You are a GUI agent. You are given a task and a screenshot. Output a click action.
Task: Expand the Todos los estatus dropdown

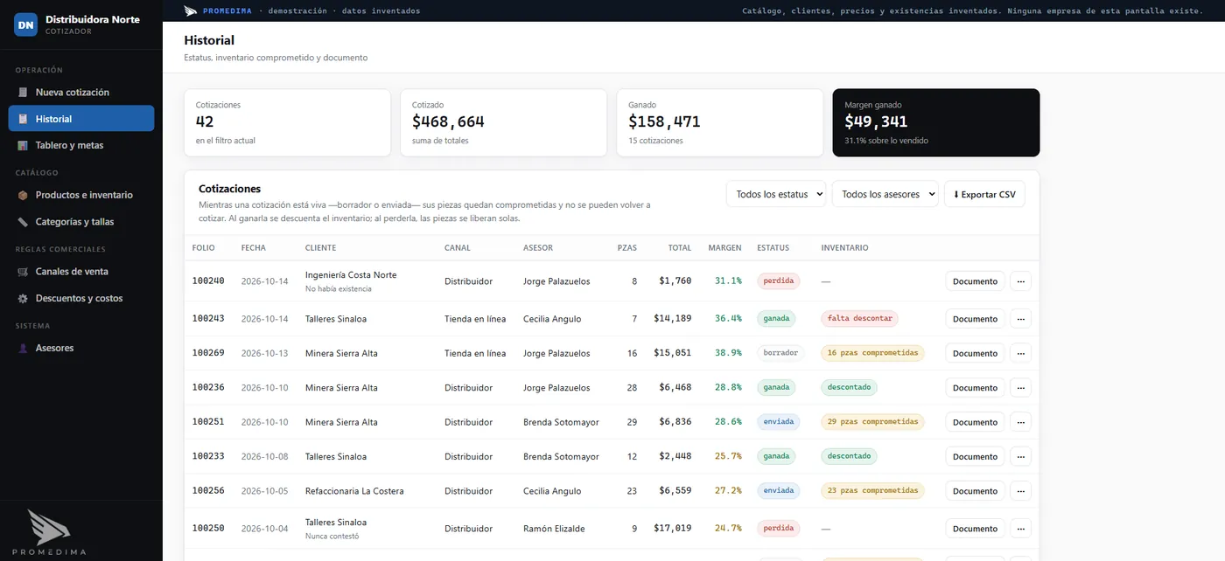click(776, 194)
